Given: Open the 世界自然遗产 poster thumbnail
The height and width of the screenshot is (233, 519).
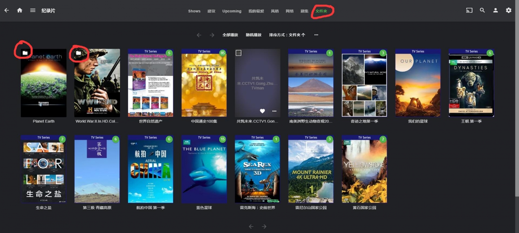Looking at the screenshot, I should [151, 83].
